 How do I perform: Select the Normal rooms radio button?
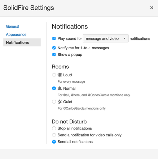click(x=54, y=88)
